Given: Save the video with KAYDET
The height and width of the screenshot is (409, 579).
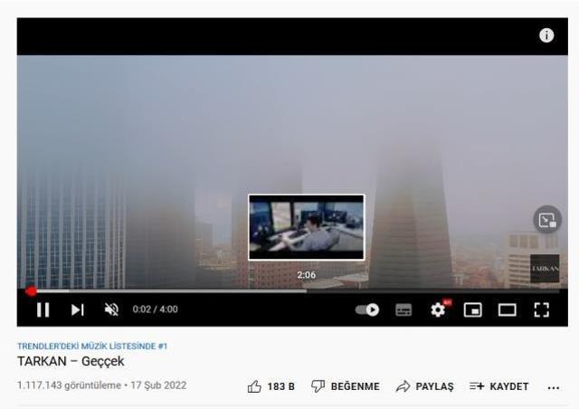Looking at the screenshot, I should [498, 386].
